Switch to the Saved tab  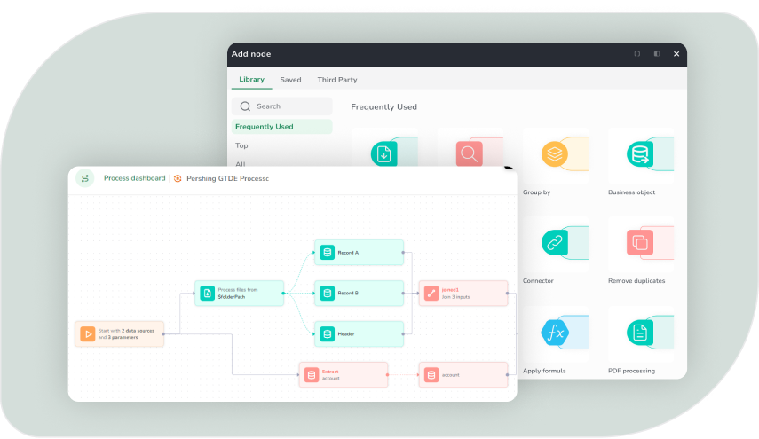tap(290, 80)
